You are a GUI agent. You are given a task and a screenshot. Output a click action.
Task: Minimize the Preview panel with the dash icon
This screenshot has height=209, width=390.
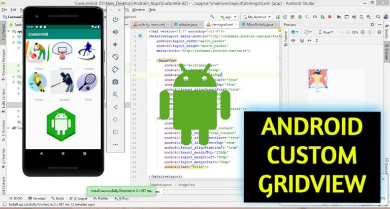tap(379, 25)
